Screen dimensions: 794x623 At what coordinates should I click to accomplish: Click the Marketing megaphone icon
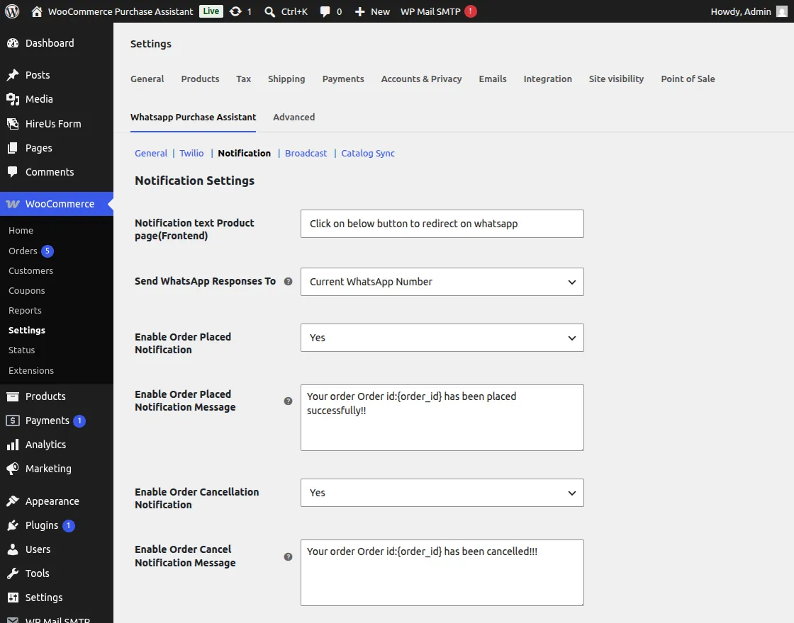pyautogui.click(x=13, y=469)
